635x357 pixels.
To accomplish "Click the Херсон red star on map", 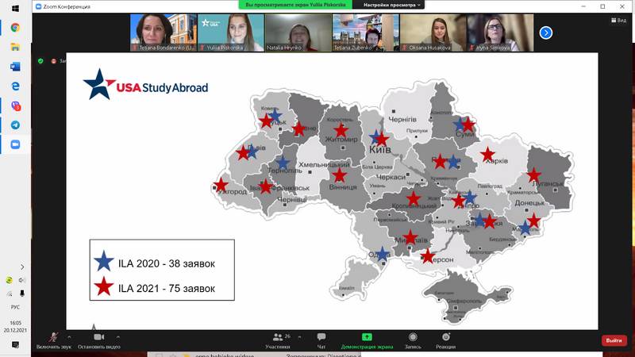I will [428, 255].
